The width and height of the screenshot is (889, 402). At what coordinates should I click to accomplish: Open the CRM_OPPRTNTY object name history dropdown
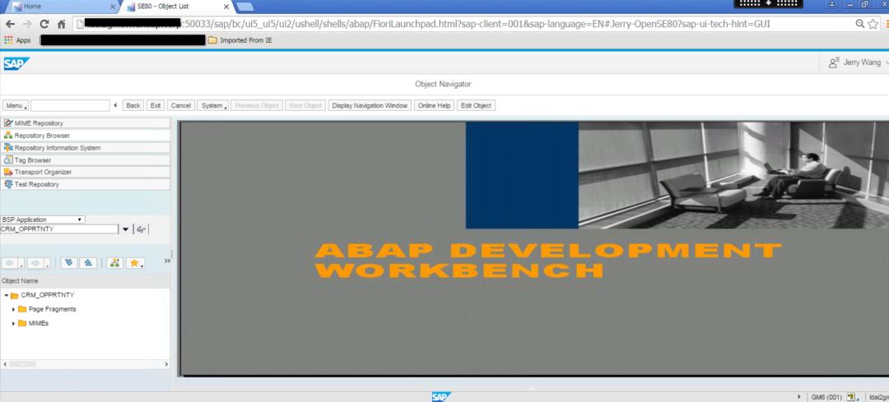pos(125,229)
